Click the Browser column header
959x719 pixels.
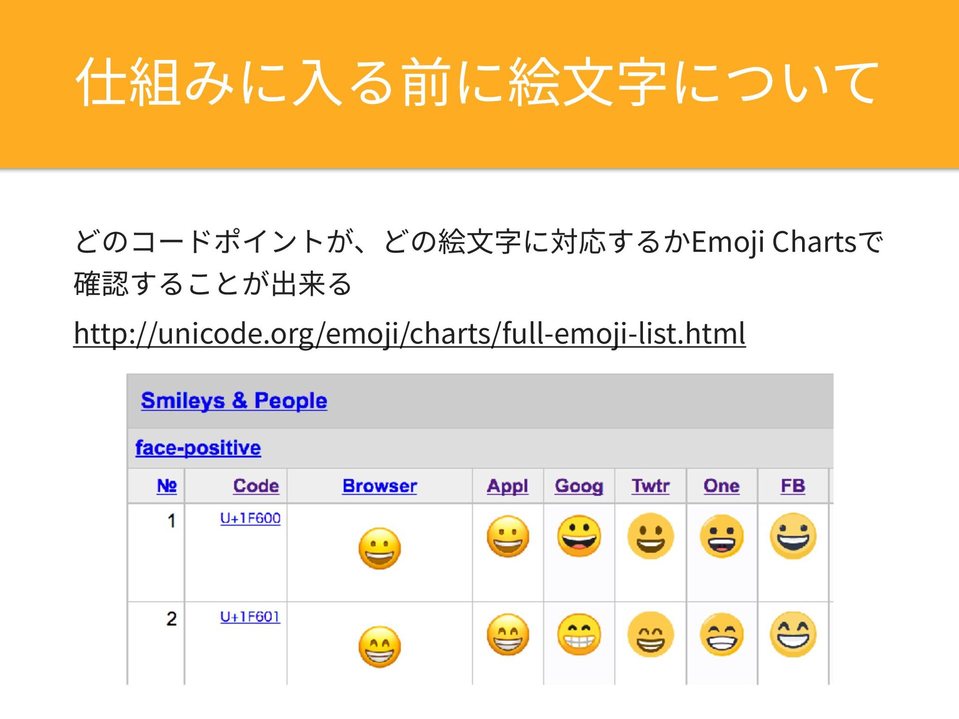point(380,486)
